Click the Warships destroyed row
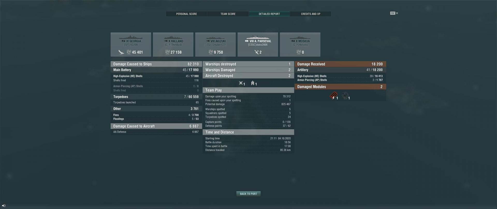This screenshot has height=209, width=497. click(x=248, y=64)
